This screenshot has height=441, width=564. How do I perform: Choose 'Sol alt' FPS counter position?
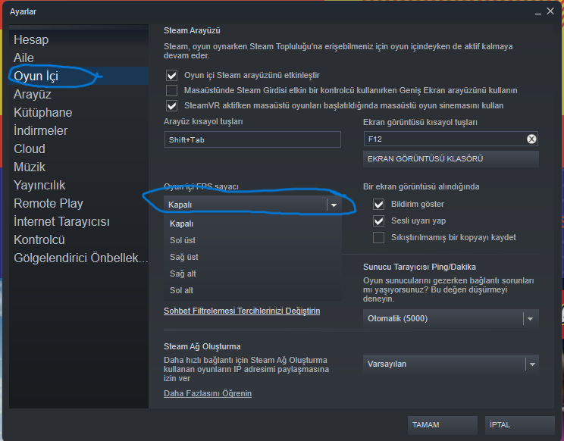tap(252, 290)
